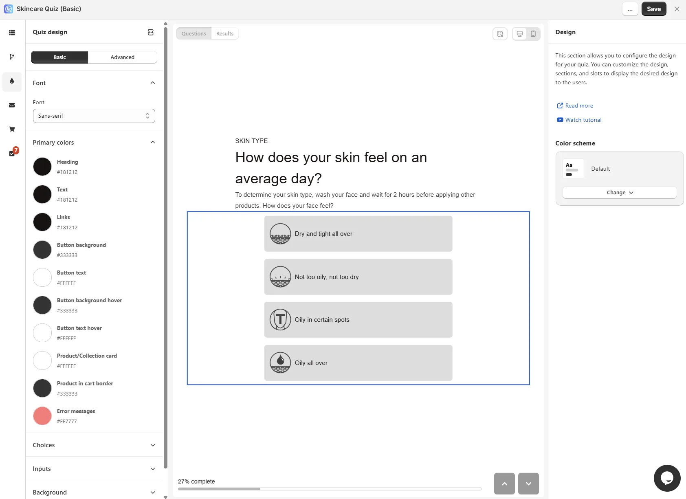The width and height of the screenshot is (686, 499).
Task: Open the Results tab
Action: [x=225, y=34]
